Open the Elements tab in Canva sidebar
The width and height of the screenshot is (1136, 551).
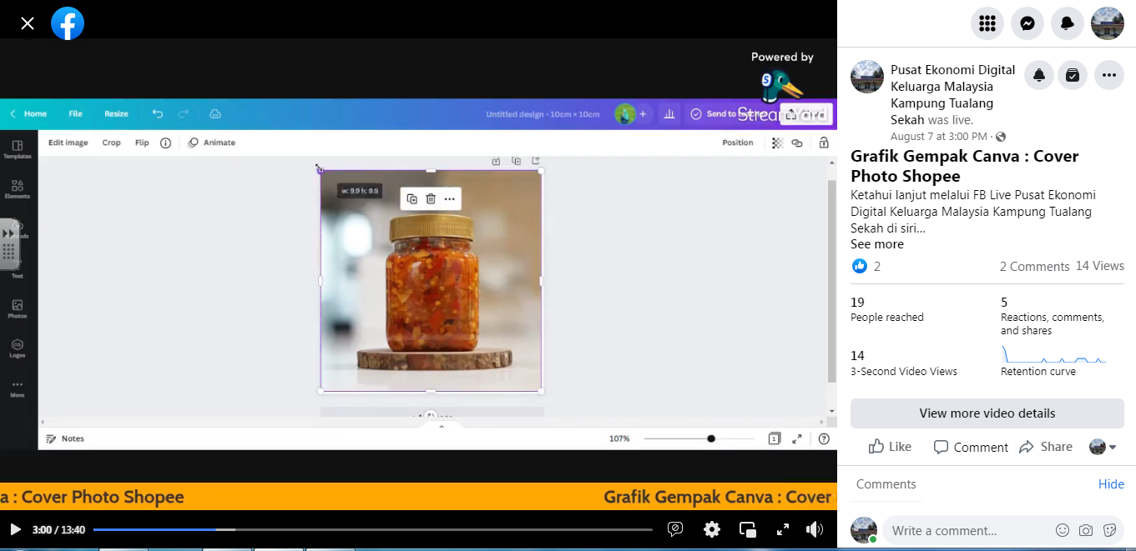coord(17,189)
